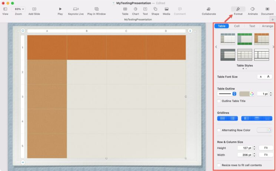276x171 pixels.
Task: Insert a table via Table toolbar icon
Action: point(125,9)
